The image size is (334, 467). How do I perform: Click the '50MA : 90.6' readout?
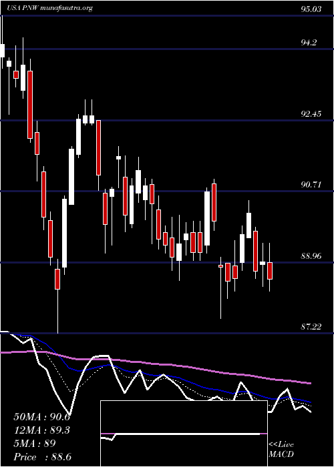[41, 417]
